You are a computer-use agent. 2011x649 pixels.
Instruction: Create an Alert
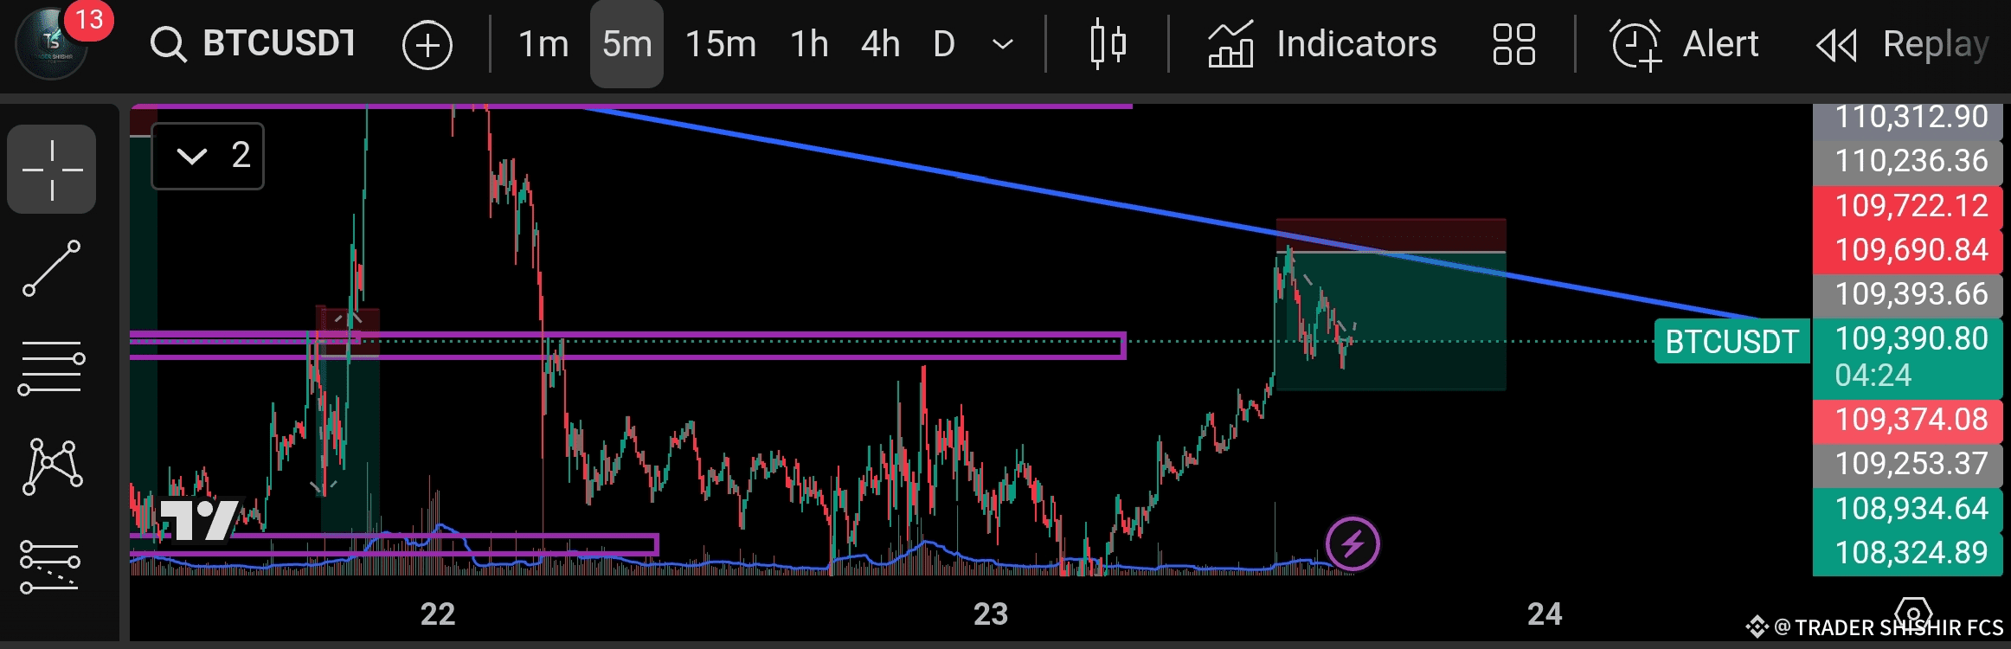1684,44
